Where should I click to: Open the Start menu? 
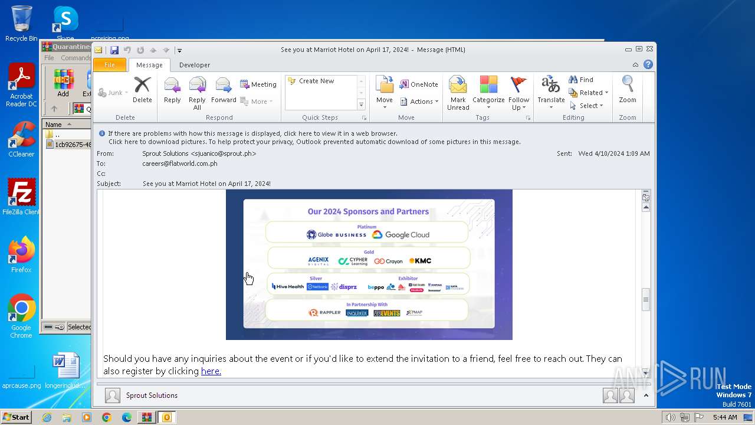16,417
